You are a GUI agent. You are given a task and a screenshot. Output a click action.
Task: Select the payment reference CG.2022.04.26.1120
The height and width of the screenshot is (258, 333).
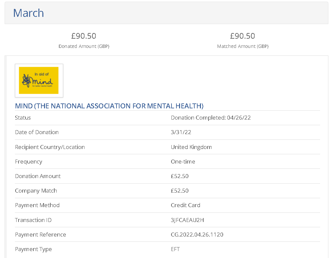click(x=197, y=235)
